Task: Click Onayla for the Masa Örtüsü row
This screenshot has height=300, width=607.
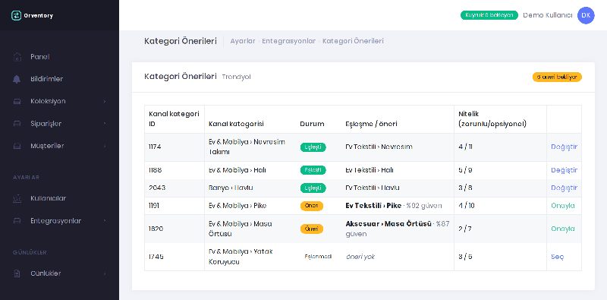Action: pos(563,229)
